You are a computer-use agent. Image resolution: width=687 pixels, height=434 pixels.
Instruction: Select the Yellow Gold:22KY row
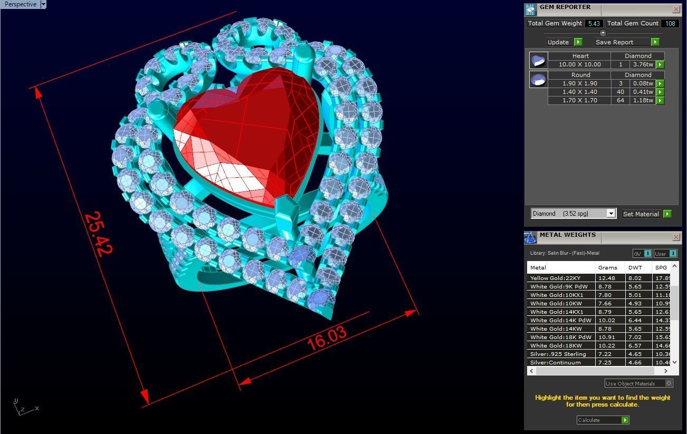pyautogui.click(x=599, y=278)
